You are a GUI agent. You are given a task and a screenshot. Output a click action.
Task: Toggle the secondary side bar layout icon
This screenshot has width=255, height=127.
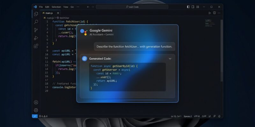193,7
